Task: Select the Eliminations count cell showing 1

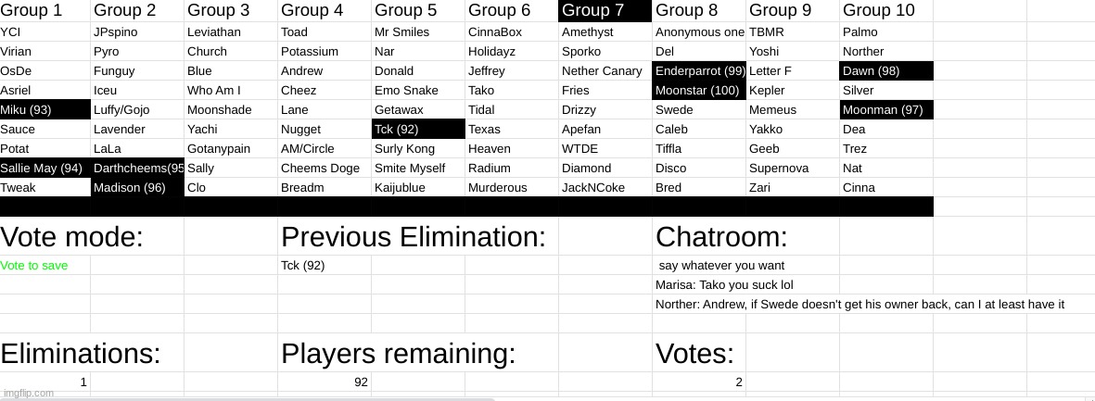Action: [x=83, y=382]
